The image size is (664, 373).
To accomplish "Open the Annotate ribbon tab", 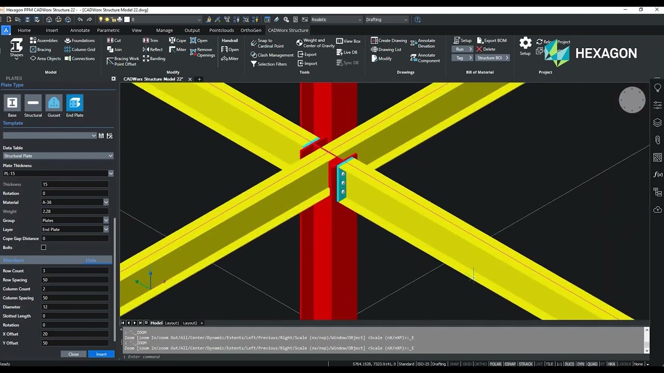I will pyautogui.click(x=80, y=30).
